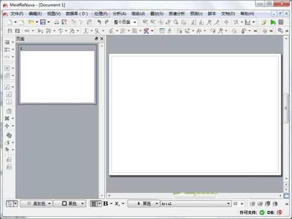The height and width of the screenshot is (219, 292).
Task: Click the green Run script play icon
Action: [273, 22]
